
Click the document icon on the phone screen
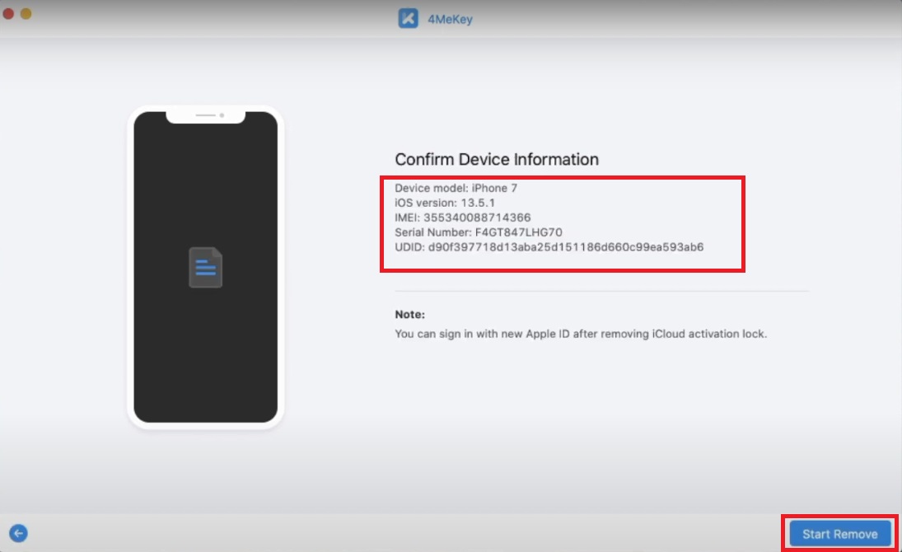pos(206,267)
